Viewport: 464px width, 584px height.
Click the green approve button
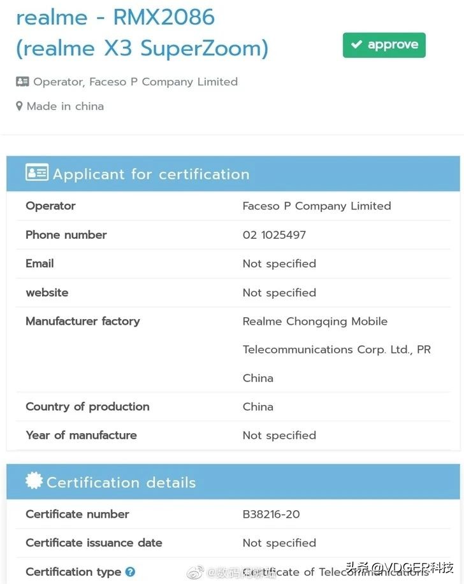click(x=384, y=45)
